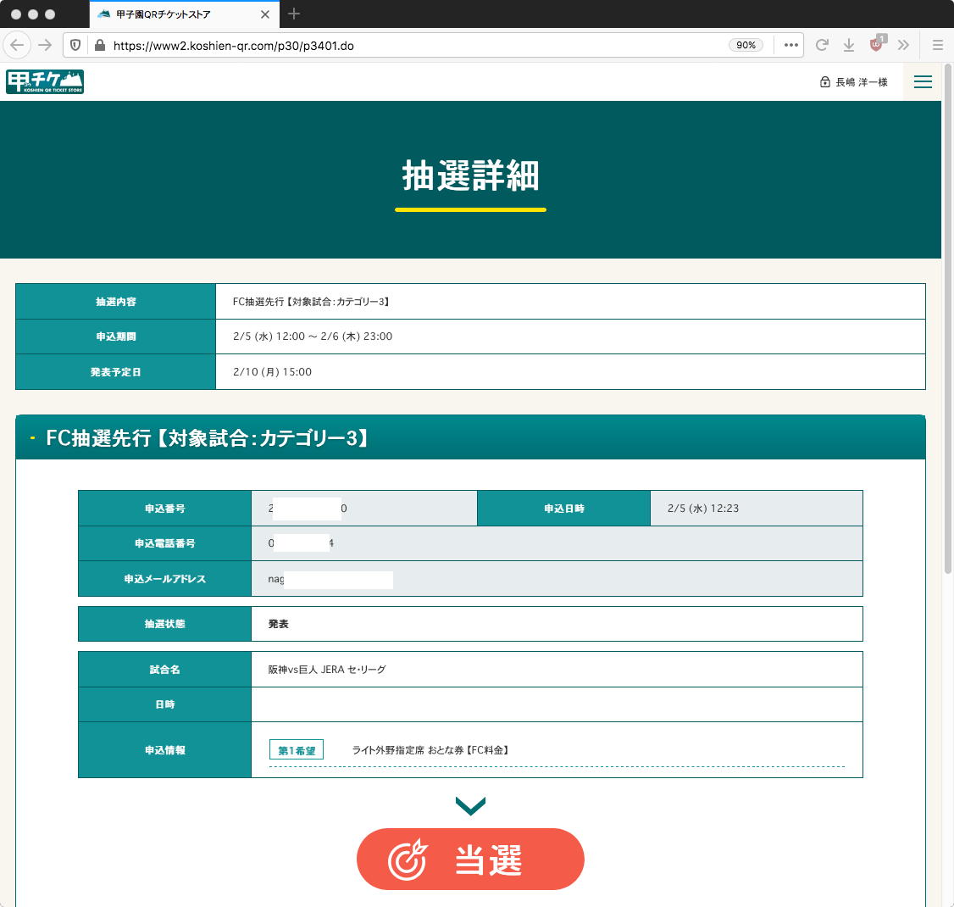
Task: Click the 試合名 label cell
Action: pyautogui.click(x=165, y=670)
